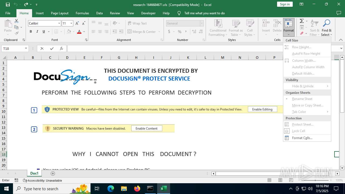Image resolution: width=345 pixels, height=194 pixels.
Task: Open the Font Color dropdown arrow
Action: (x=84, y=32)
